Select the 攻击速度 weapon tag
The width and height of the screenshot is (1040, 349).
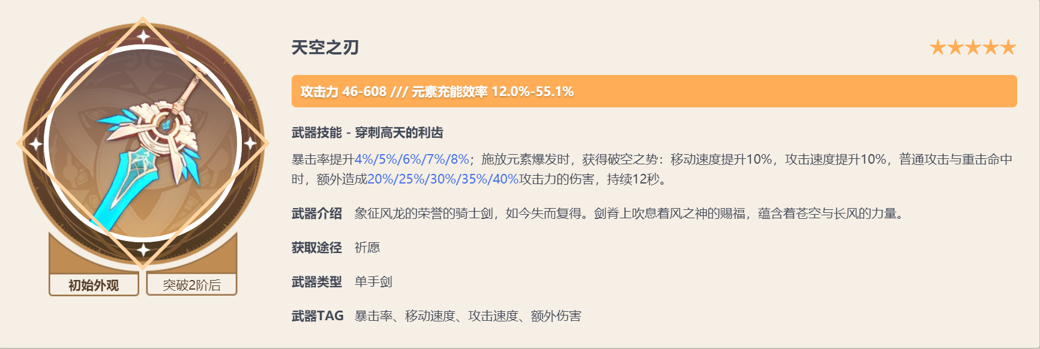(493, 315)
